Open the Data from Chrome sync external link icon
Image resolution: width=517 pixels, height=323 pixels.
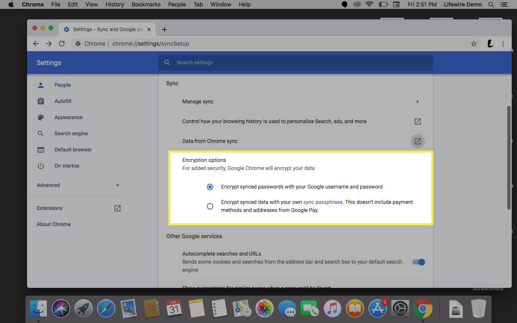coord(418,141)
